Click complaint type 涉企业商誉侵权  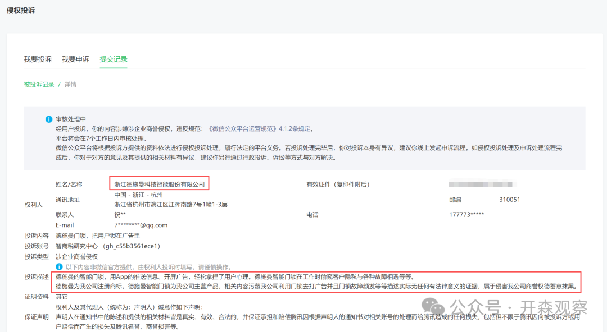[76, 257]
